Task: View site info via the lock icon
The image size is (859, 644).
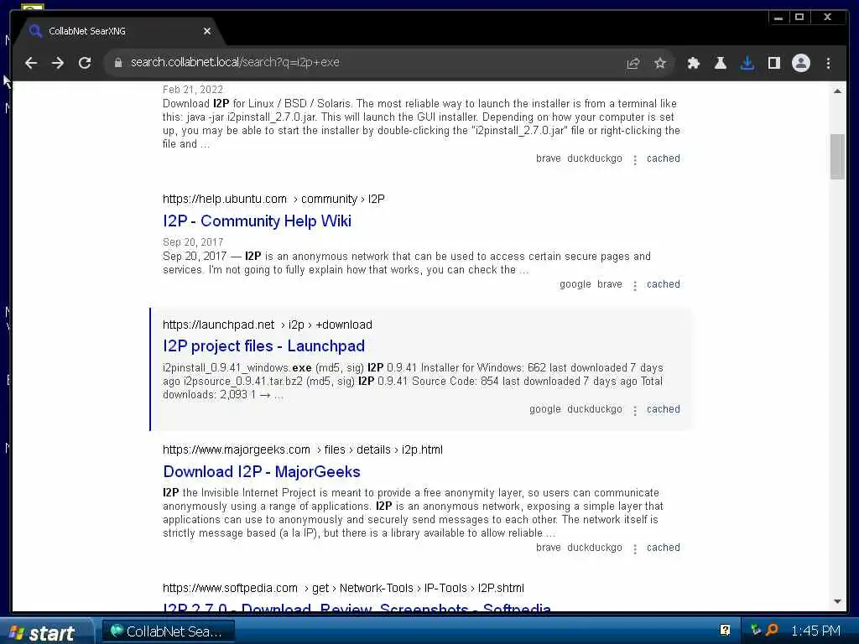Action: (x=117, y=63)
